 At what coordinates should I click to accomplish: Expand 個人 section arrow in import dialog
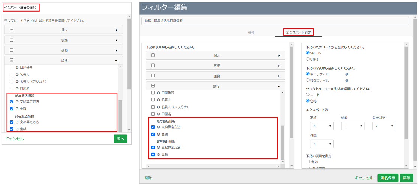(117, 30)
